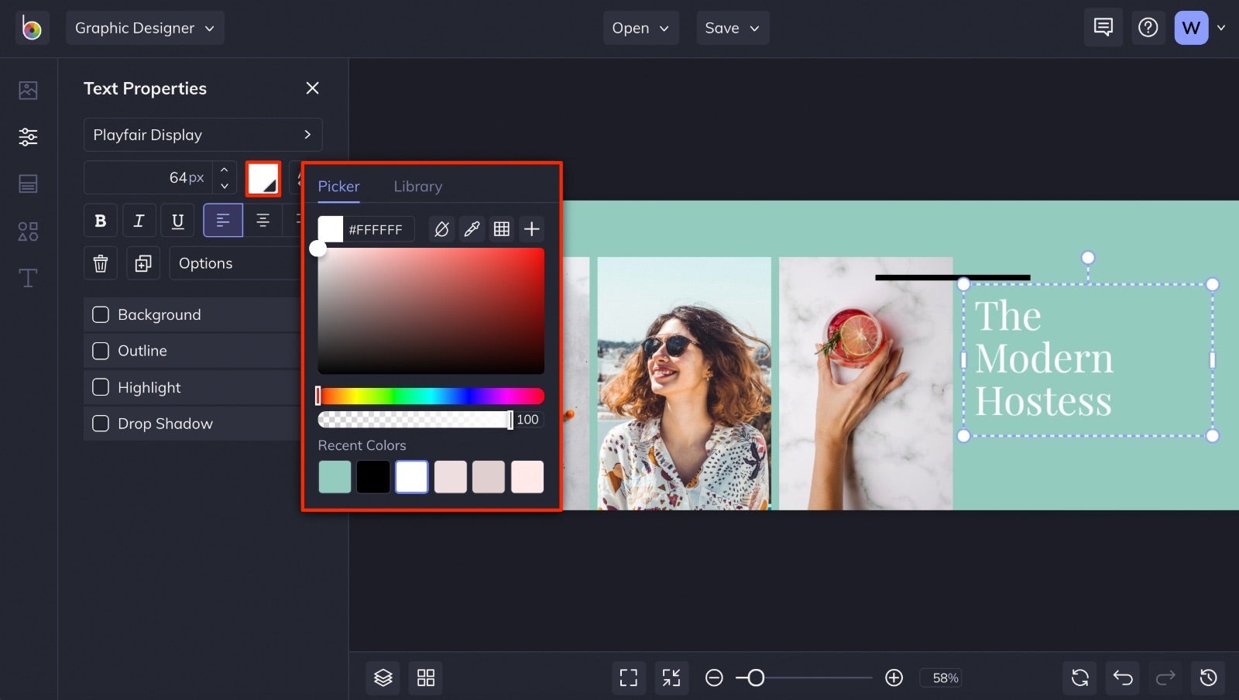
Task: Open the Properties adjustments icon in sidebar
Action: 28,137
